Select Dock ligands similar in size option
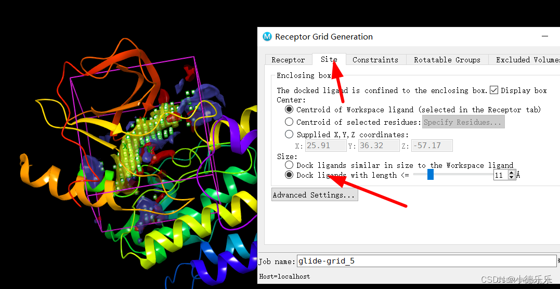560x289 pixels. [289, 165]
